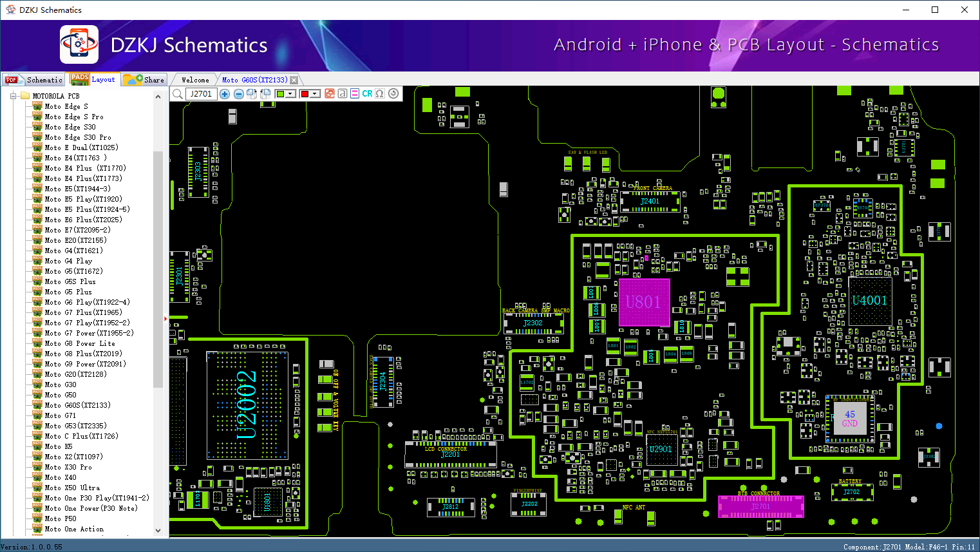Click the model tree vertical scrollbar thumb
Viewport: 980px width, 552px height.
[158, 269]
